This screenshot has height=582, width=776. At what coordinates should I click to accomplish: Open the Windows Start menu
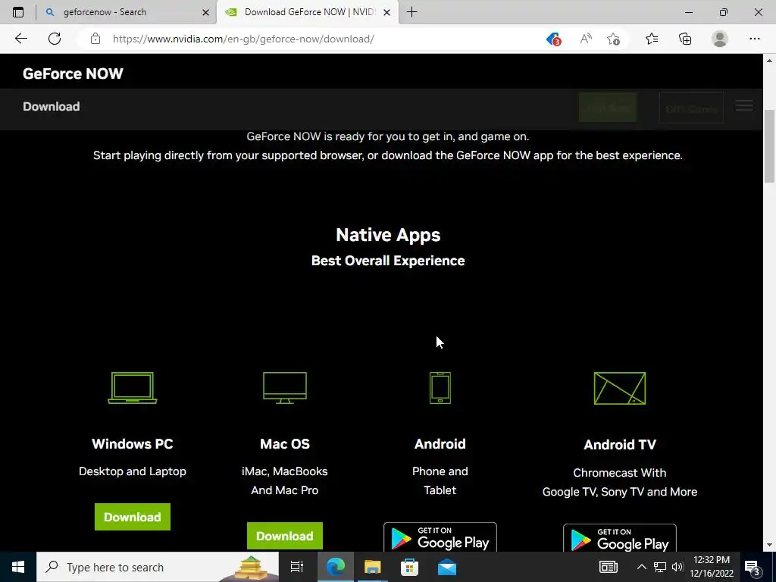pyautogui.click(x=18, y=567)
